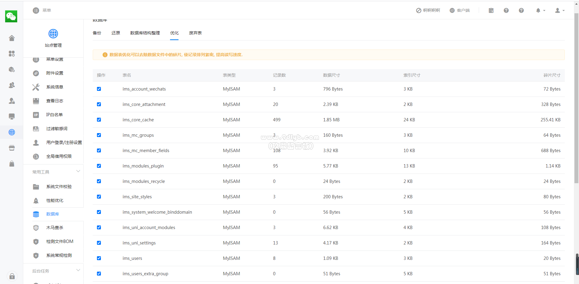Toggle the ims_users_extra_group checkbox
The image size is (579, 284).
pos(99,274)
